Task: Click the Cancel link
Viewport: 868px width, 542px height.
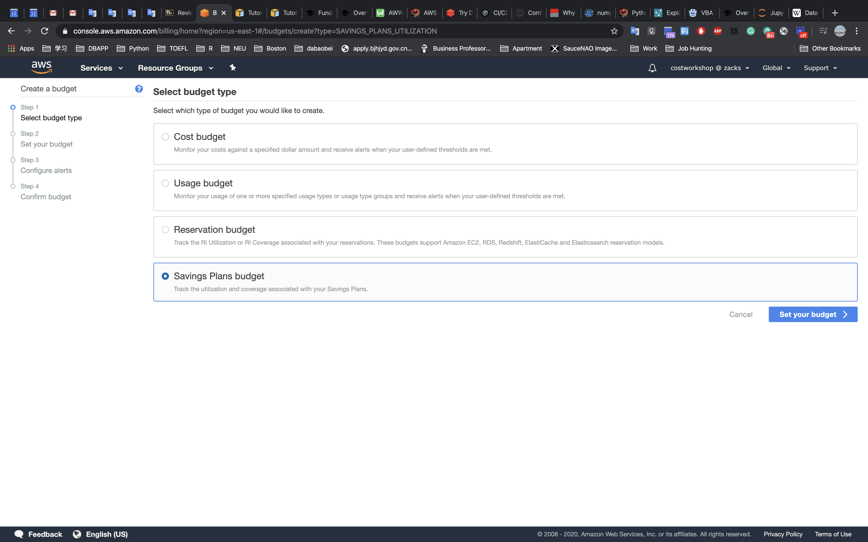Action: pyautogui.click(x=741, y=314)
